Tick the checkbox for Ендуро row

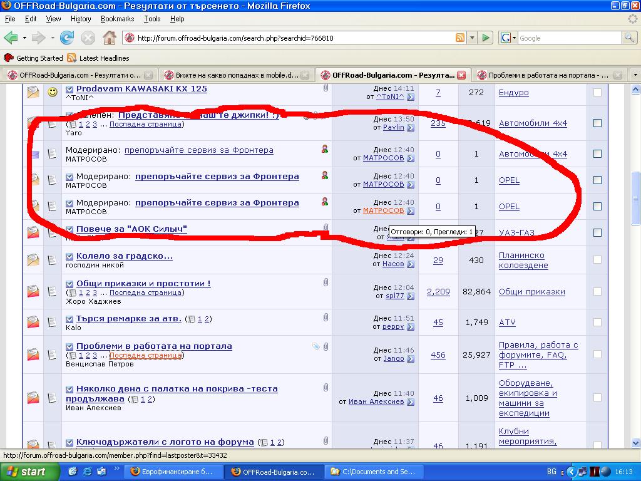coord(597,93)
